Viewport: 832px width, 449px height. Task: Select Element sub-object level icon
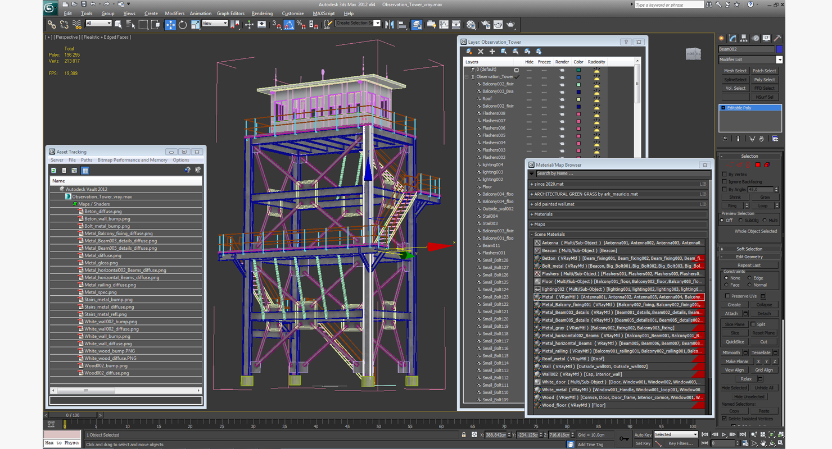click(x=767, y=164)
